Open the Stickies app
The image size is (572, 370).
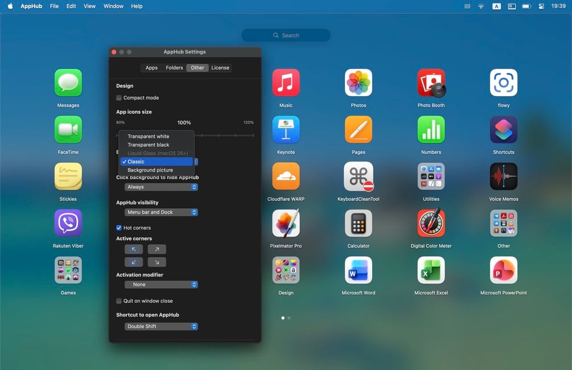pos(68,176)
